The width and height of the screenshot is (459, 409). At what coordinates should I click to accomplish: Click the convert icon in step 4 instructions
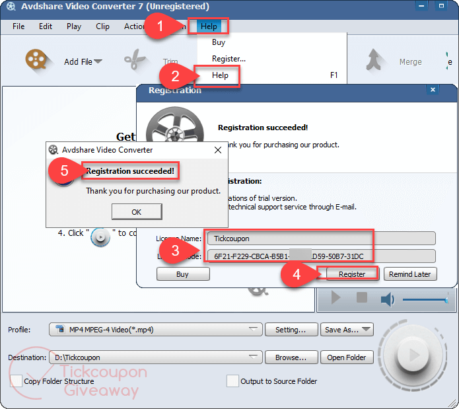(x=100, y=237)
